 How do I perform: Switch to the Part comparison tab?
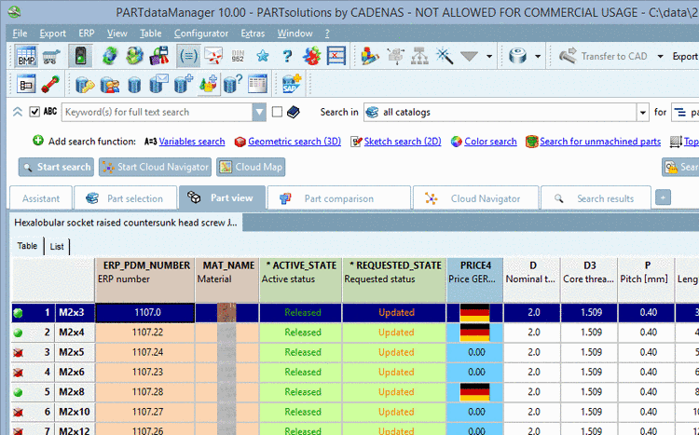point(339,198)
